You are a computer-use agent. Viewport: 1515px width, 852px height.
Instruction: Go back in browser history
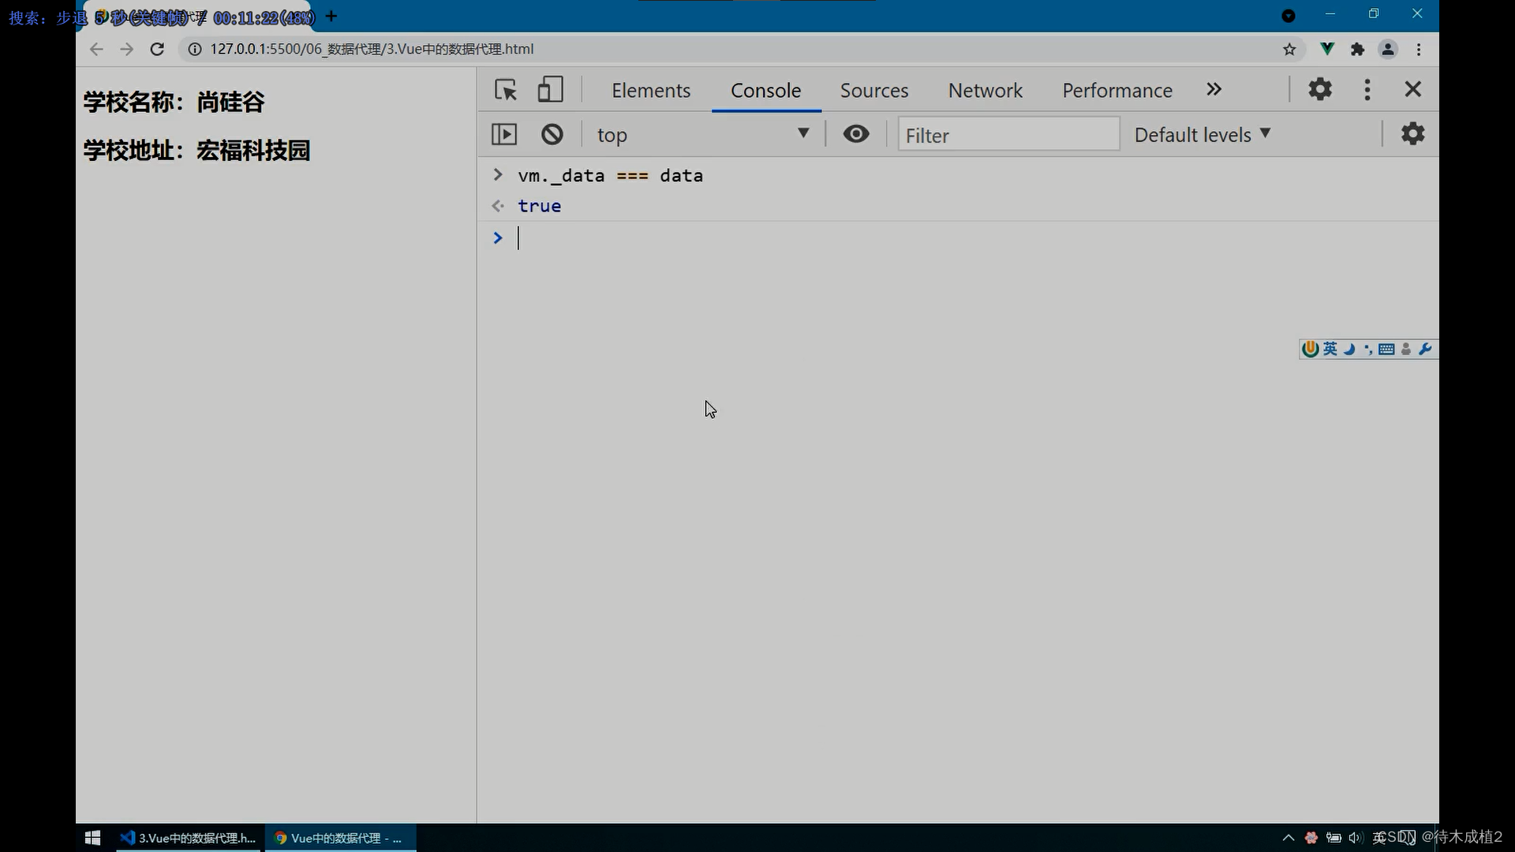[x=96, y=49]
